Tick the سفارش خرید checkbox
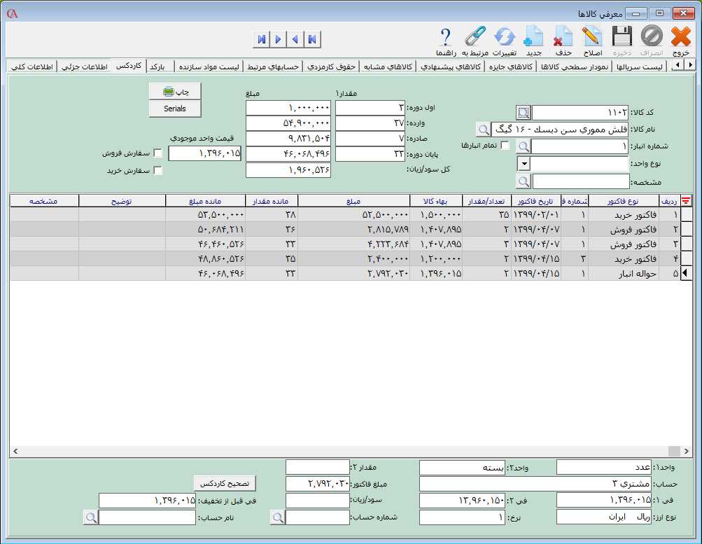This screenshot has width=702, height=544. [x=157, y=170]
